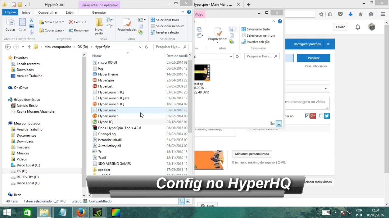This screenshot has width=389, height=218.
Task: Click the bookmark star icon in Firefox
Action: [321, 14]
